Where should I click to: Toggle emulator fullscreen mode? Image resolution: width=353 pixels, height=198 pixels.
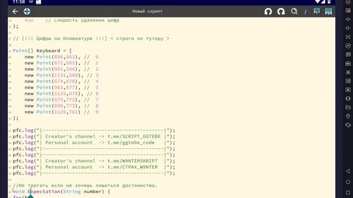tap(348, 37)
